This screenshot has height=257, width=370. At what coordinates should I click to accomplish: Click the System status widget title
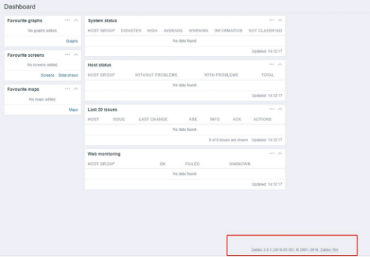coord(103,21)
